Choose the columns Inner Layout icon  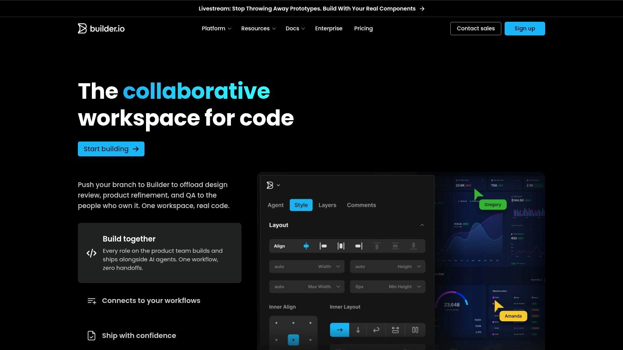click(x=415, y=330)
